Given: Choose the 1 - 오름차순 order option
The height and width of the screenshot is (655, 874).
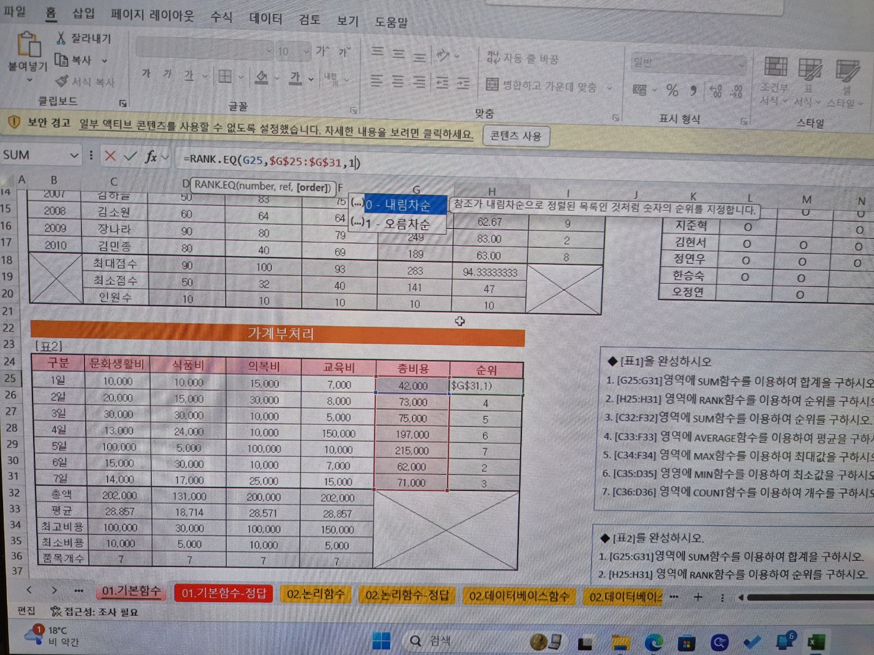Looking at the screenshot, I should 406,223.
